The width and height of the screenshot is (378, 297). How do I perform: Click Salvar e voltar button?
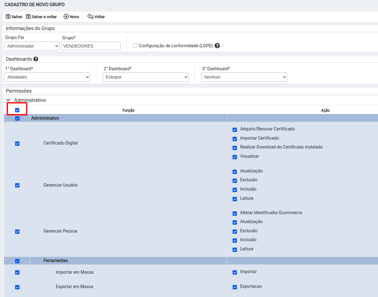point(41,17)
